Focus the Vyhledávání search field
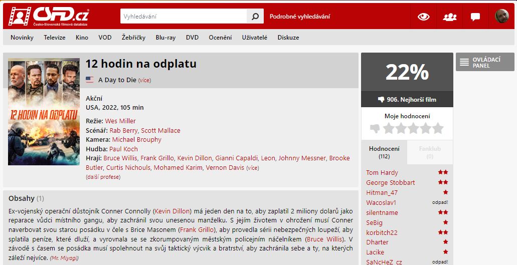517x265 pixels. point(184,16)
